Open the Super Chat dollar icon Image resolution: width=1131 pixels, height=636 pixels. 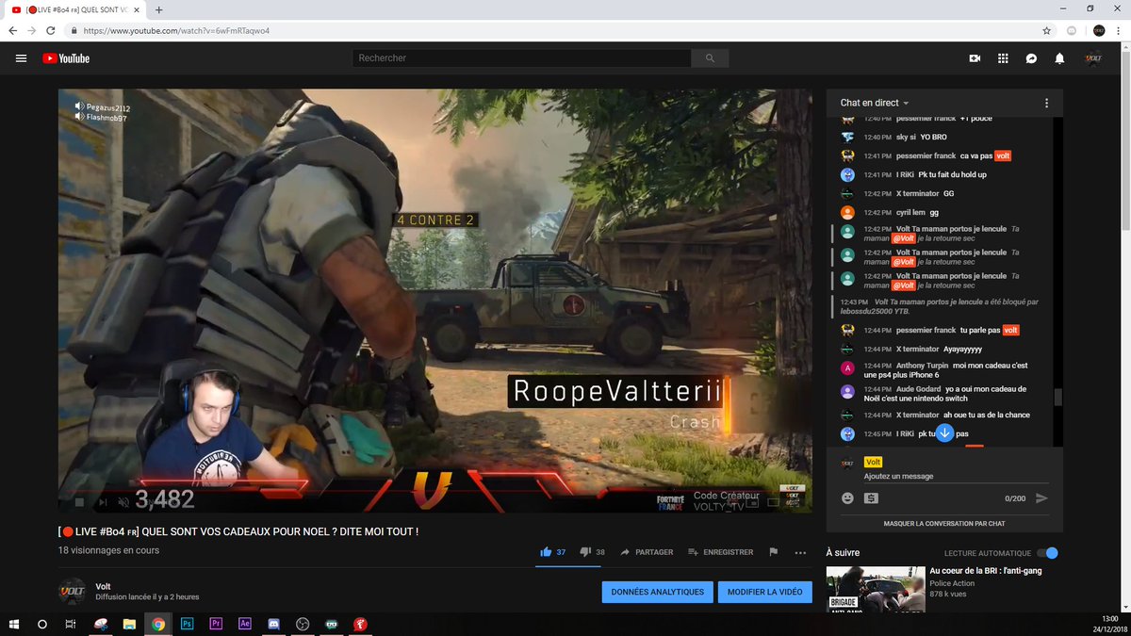pyautogui.click(x=871, y=498)
